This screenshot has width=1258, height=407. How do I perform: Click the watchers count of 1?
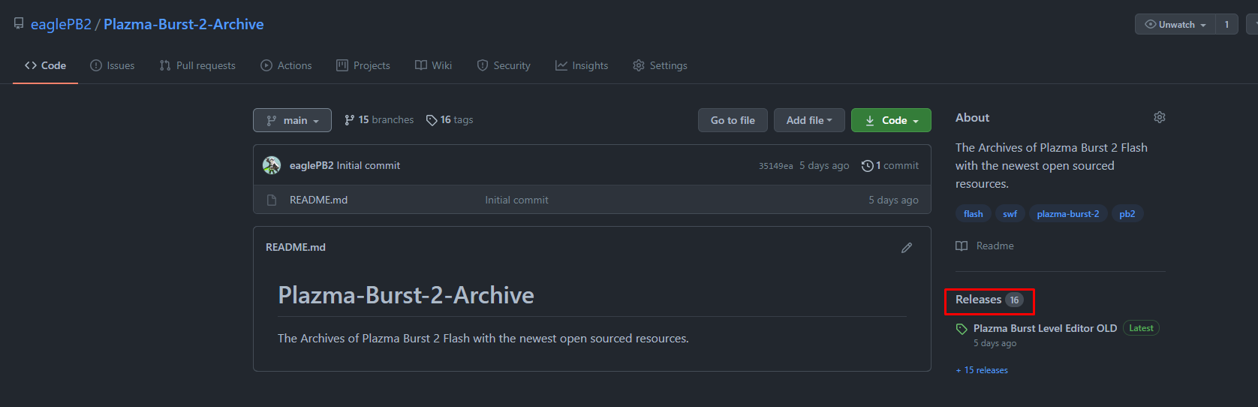pos(1227,24)
